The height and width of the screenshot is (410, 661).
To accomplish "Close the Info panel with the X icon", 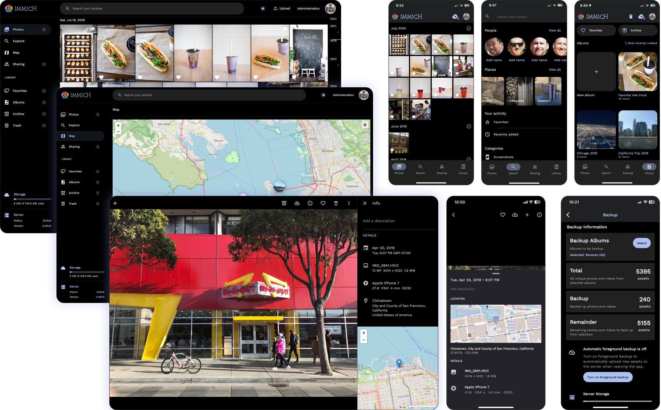I will coord(365,203).
